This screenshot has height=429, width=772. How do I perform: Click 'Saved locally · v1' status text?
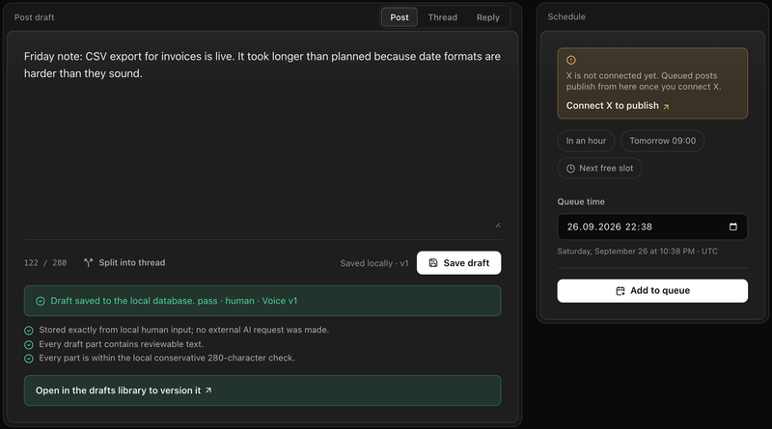(374, 263)
